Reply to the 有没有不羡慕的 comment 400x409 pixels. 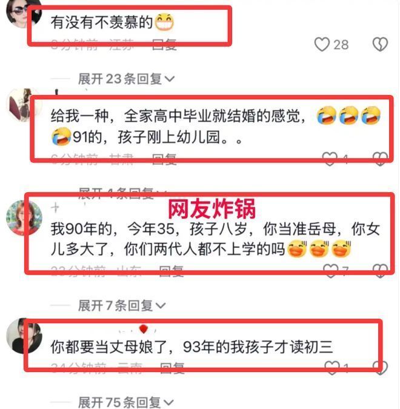164,44
